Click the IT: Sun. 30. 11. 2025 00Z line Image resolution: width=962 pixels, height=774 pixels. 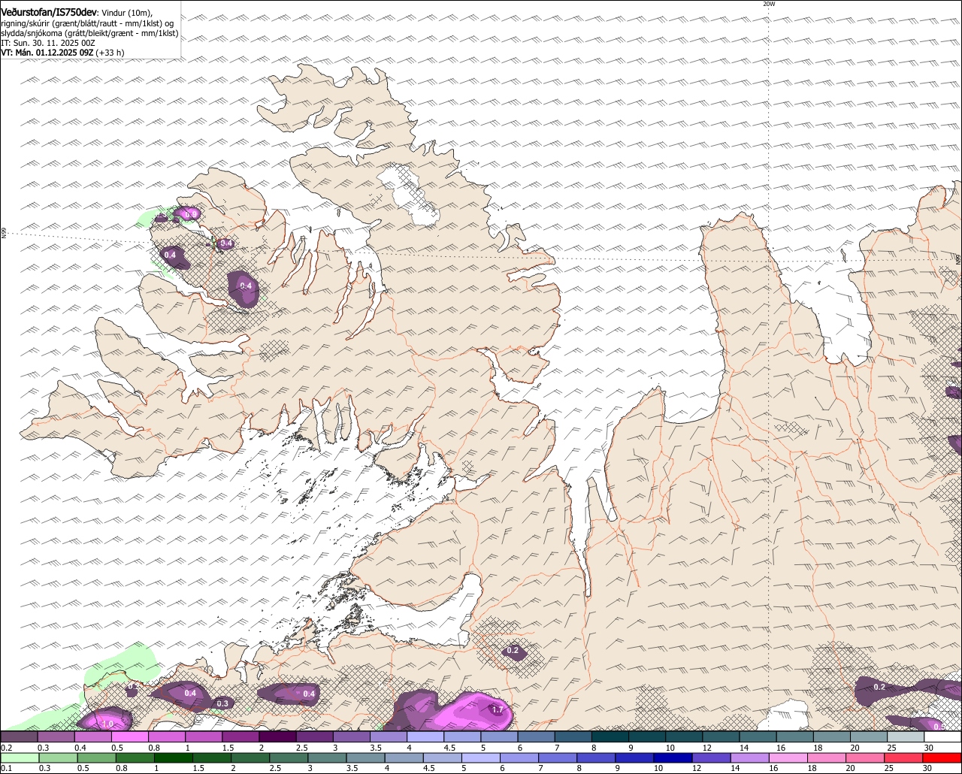click(x=48, y=43)
